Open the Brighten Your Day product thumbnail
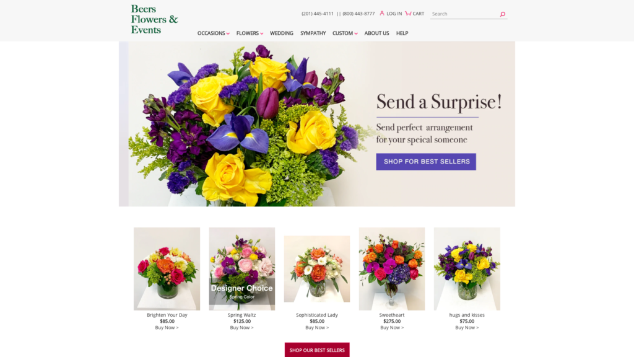The width and height of the screenshot is (634, 357). [167, 269]
